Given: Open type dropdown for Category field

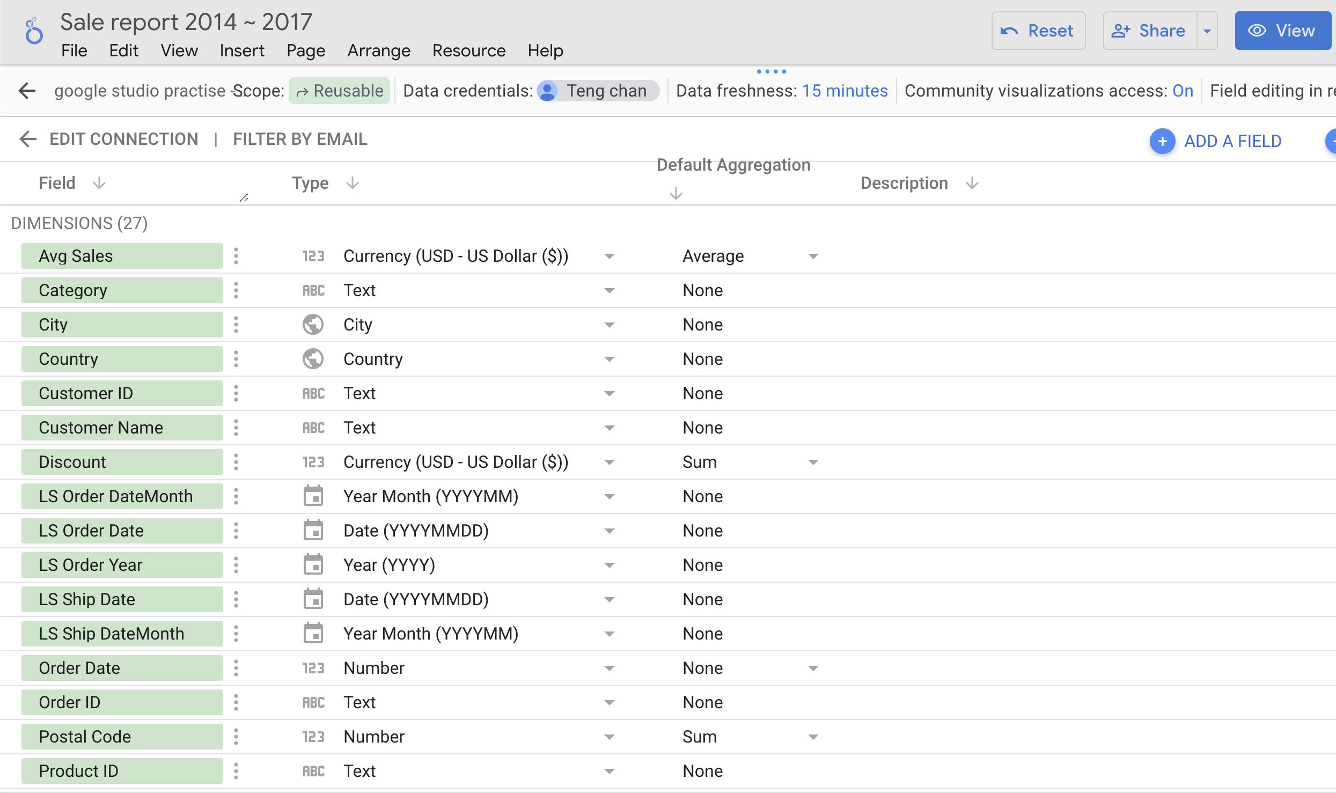Looking at the screenshot, I should coord(609,290).
